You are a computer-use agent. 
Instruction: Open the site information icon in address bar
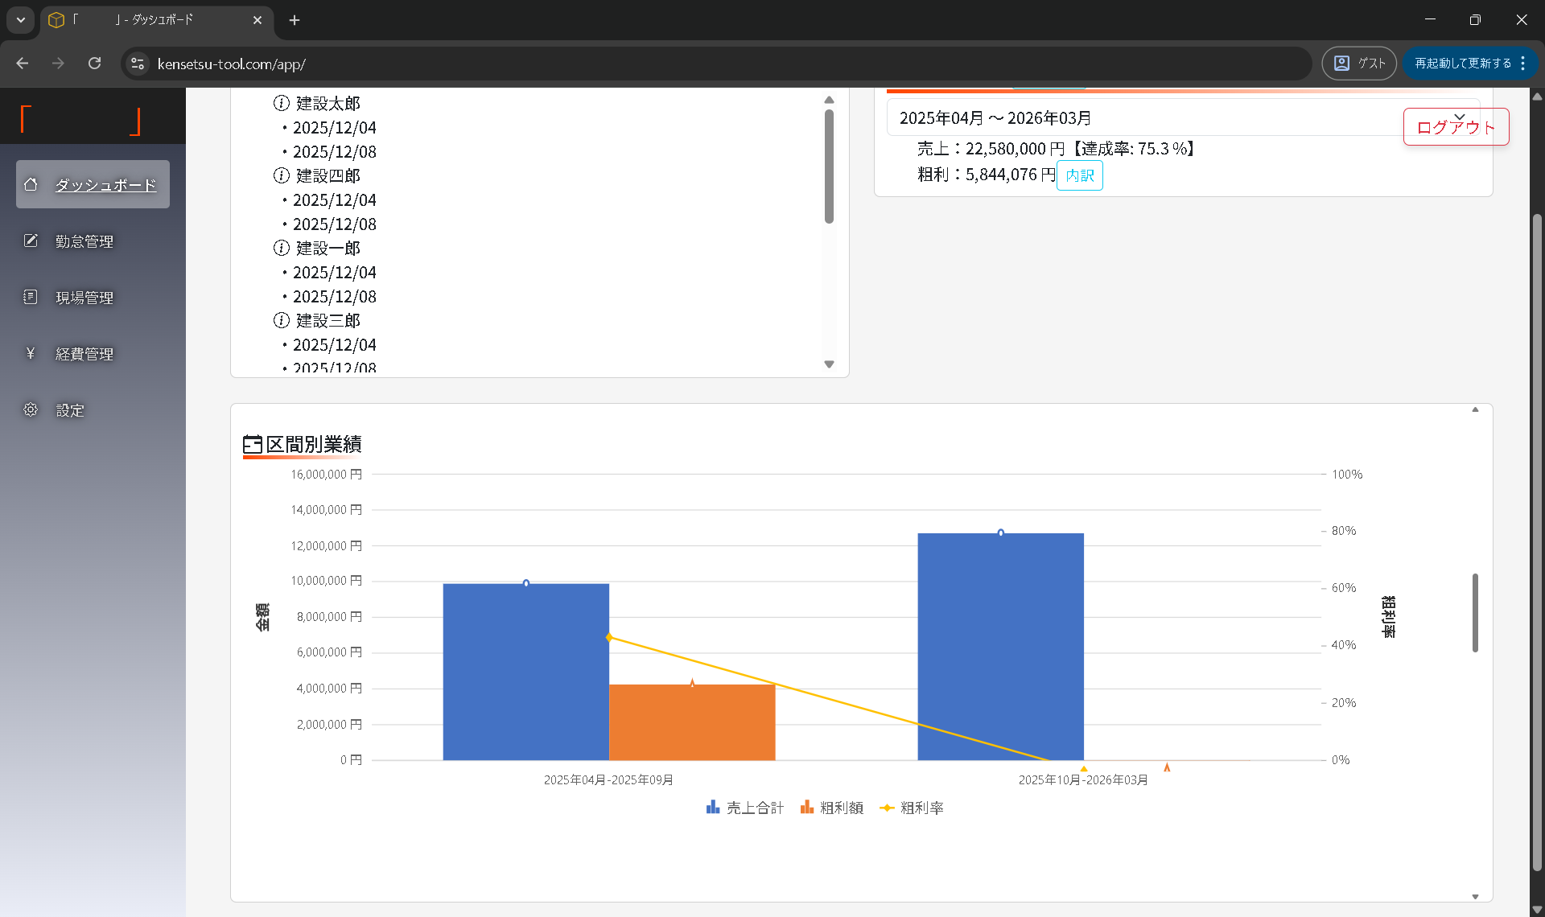[138, 64]
